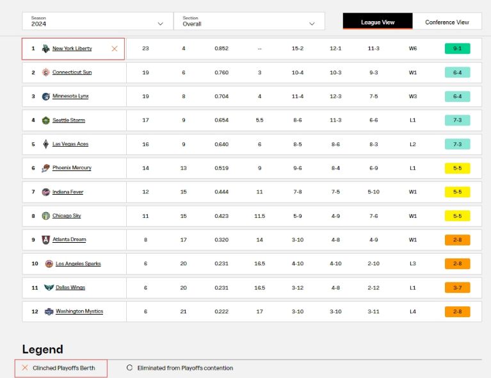
Task: Click the yellow 5-5 badge for Phoenix Mercury
Action: pyautogui.click(x=458, y=168)
